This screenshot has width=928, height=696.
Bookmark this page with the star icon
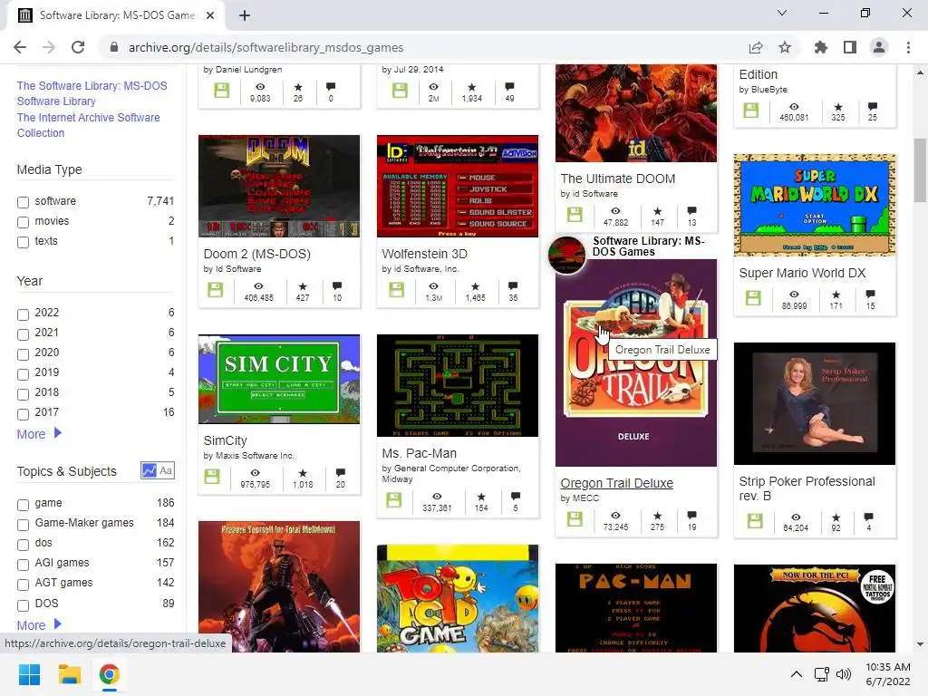785,47
